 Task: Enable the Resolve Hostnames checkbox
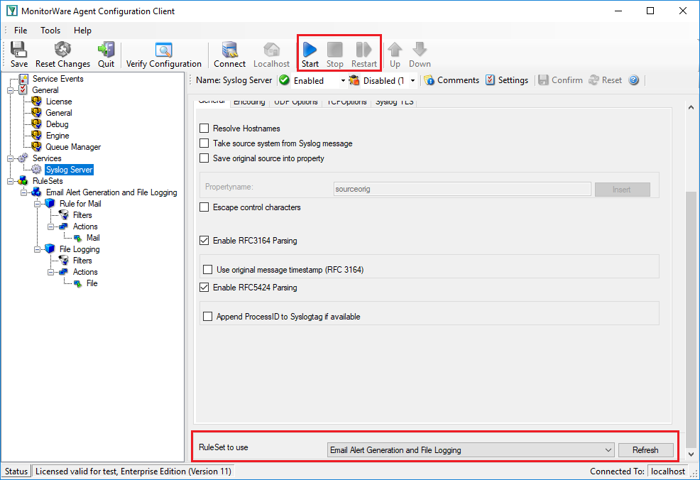click(204, 129)
